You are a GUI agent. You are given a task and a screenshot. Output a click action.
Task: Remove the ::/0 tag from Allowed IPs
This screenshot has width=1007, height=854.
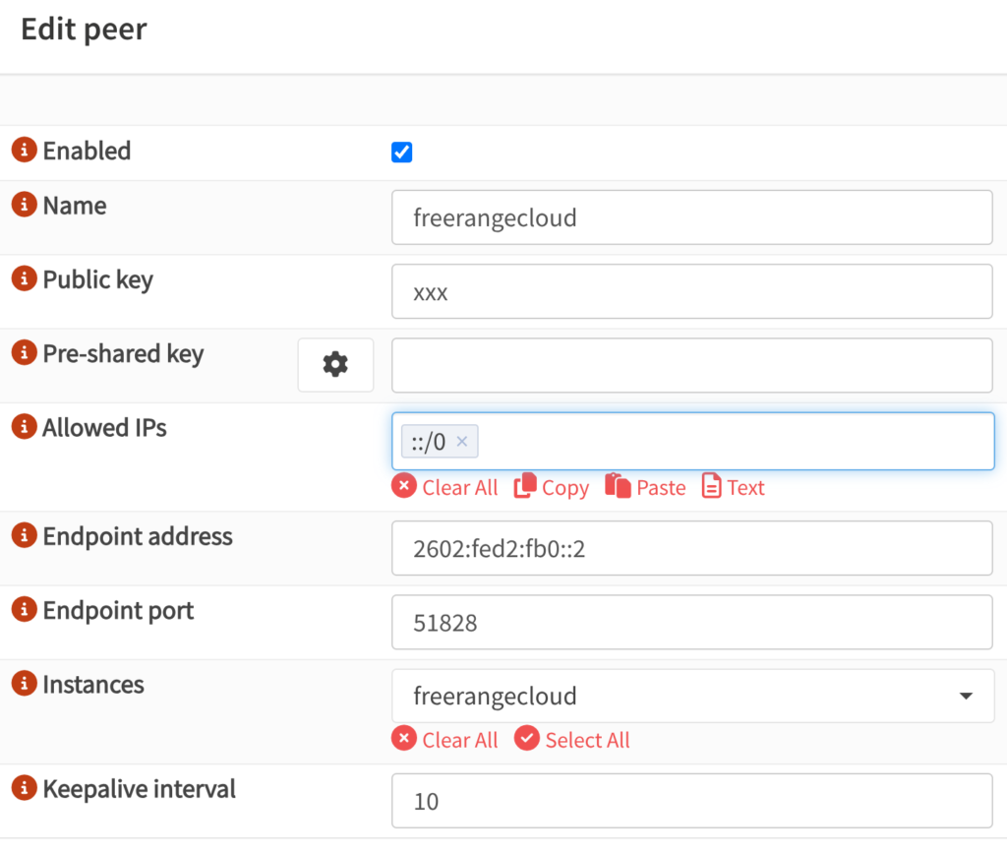pyautogui.click(x=462, y=443)
